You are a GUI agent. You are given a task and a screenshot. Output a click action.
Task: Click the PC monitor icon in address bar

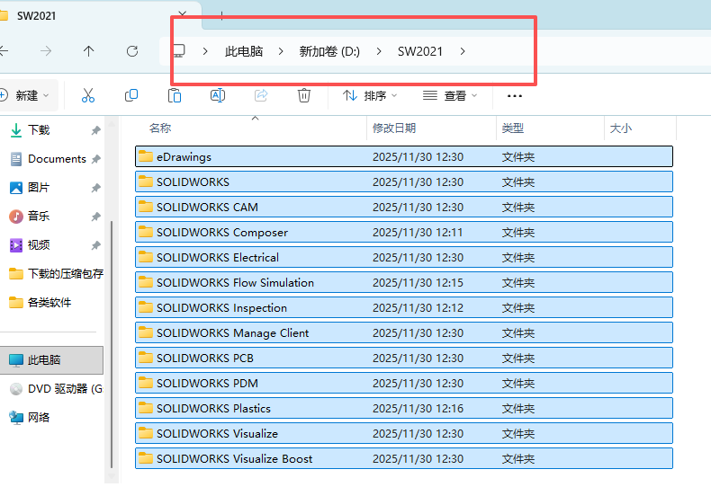(x=179, y=50)
